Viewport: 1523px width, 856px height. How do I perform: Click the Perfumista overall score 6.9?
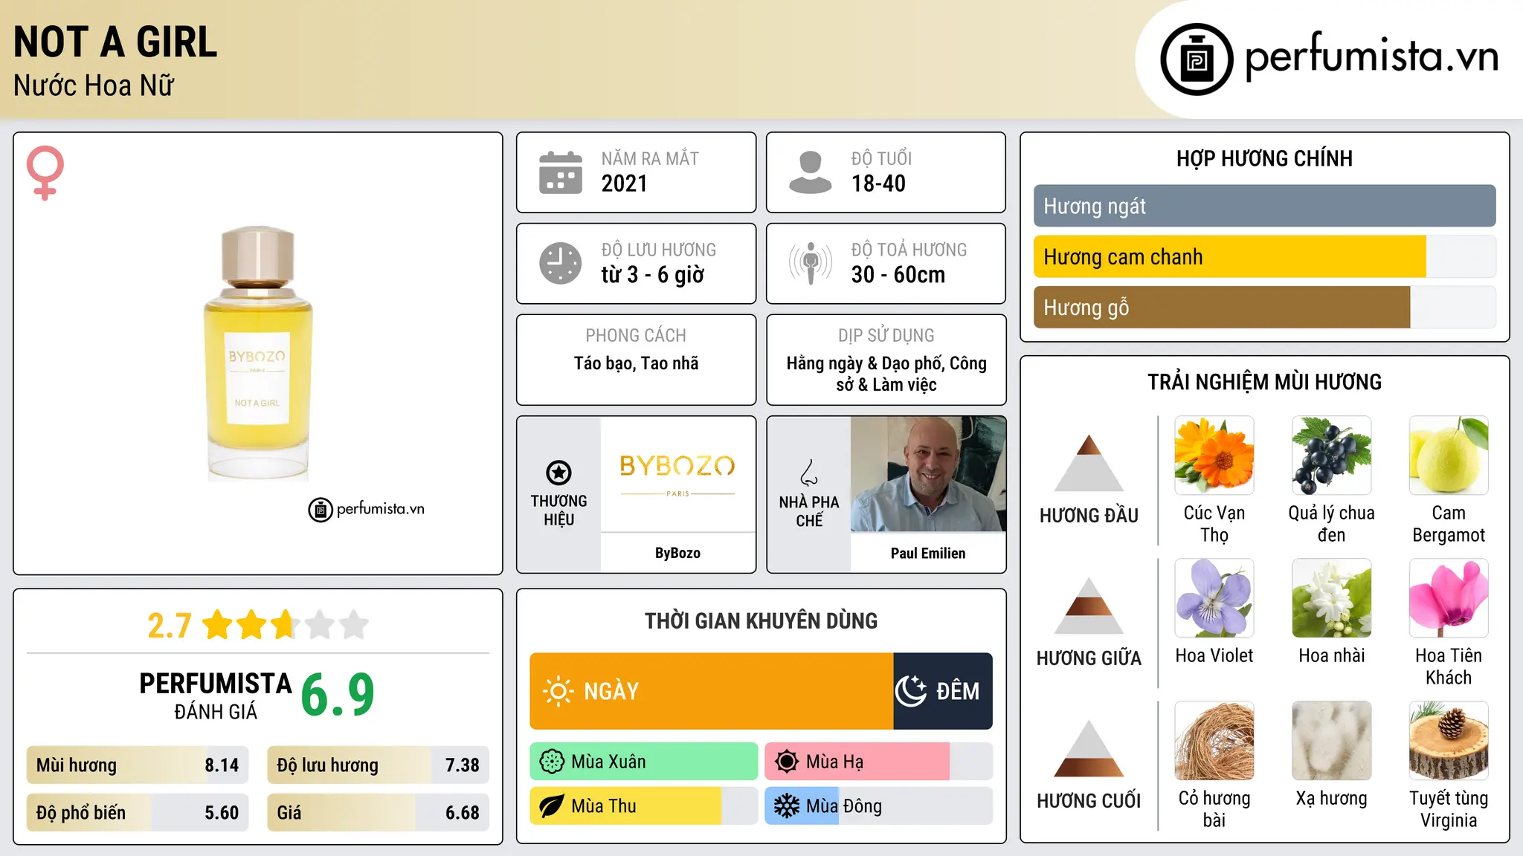coord(338,695)
